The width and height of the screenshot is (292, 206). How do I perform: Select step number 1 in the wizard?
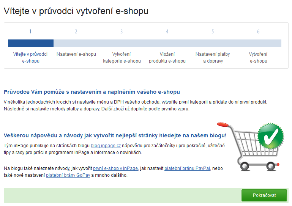click(30, 31)
